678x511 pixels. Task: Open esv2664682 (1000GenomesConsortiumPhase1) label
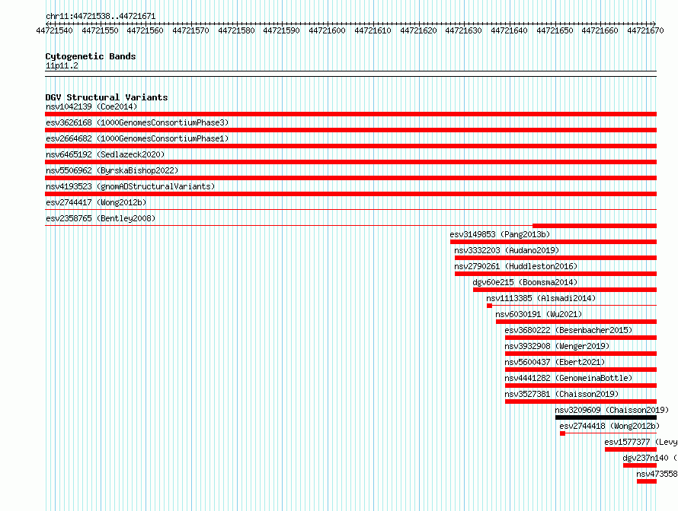pyautogui.click(x=137, y=138)
